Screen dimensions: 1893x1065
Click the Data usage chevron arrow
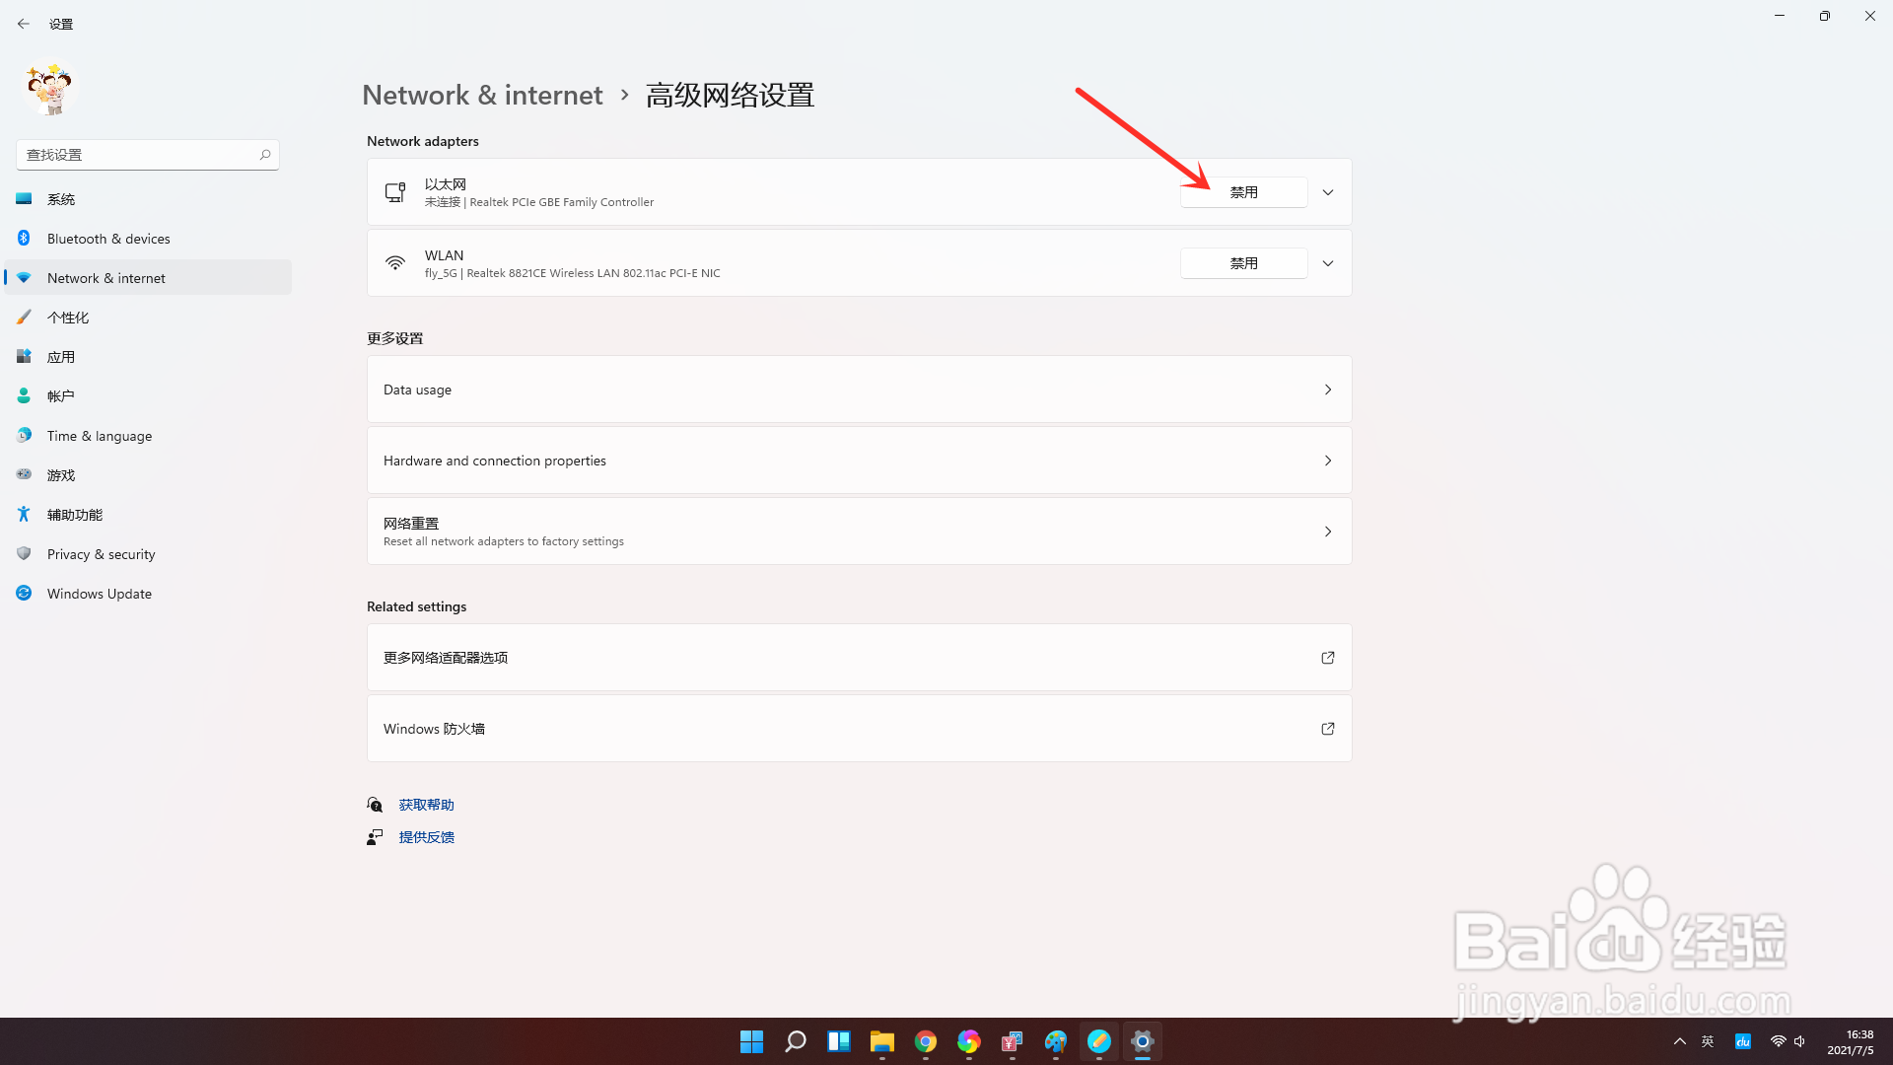tap(1328, 390)
